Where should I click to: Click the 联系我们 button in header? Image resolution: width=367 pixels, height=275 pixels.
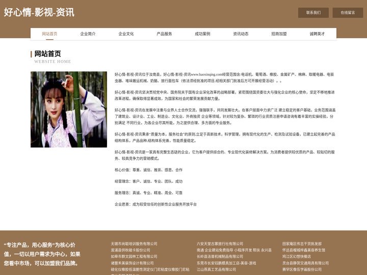click(313, 13)
